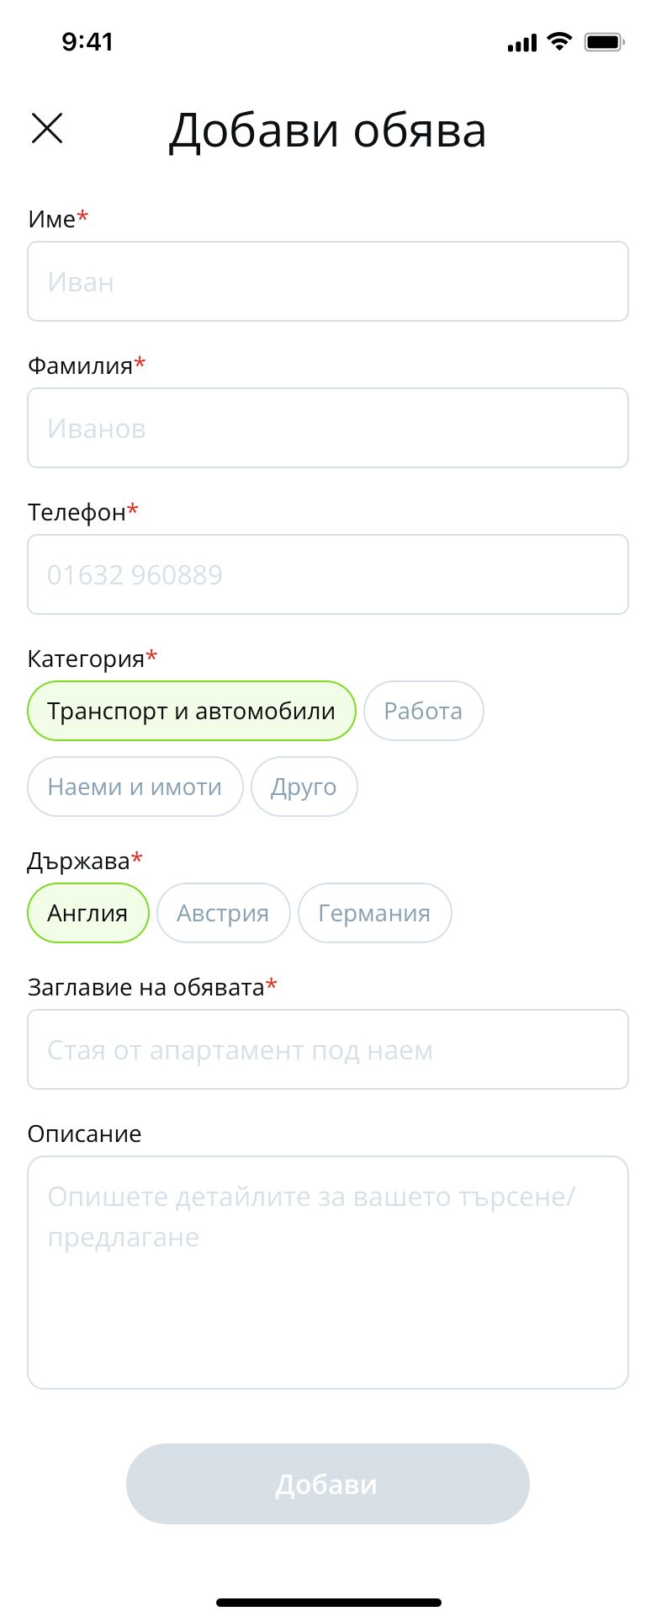Focus the Име input field
Screen dimensions: 656x1622
pos(328,281)
